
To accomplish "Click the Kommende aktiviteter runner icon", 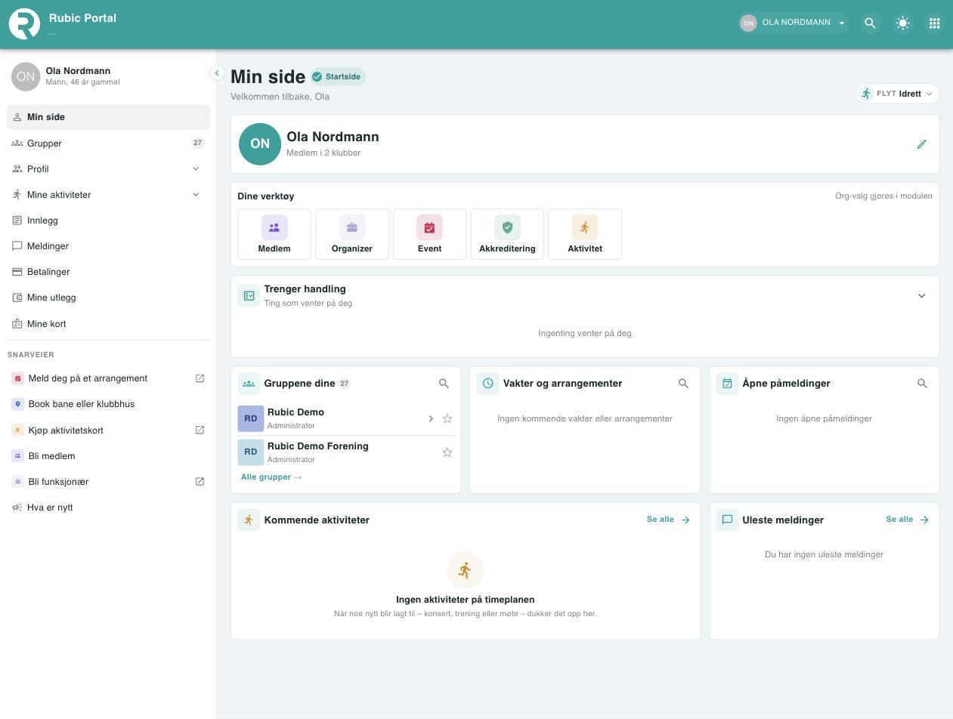I will pyautogui.click(x=249, y=520).
